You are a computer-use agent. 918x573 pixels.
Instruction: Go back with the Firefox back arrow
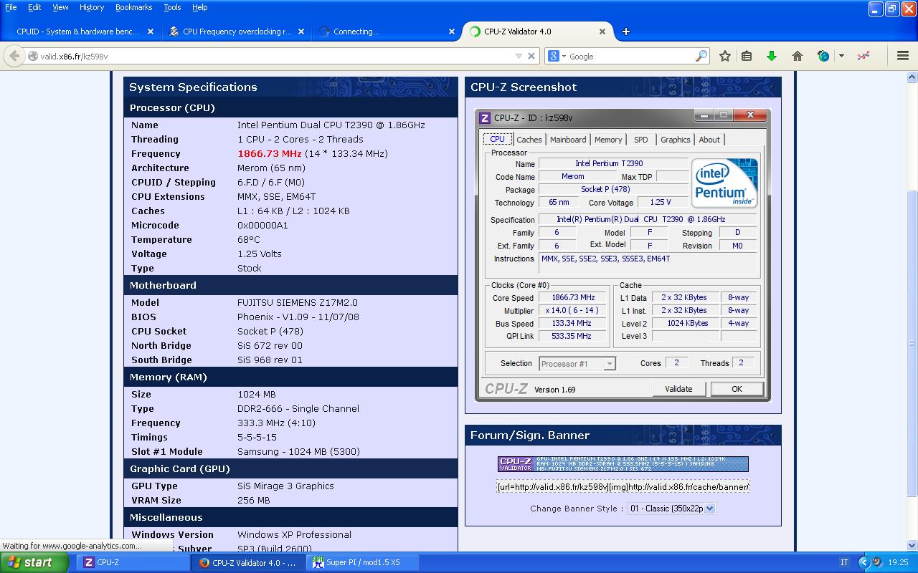tap(14, 56)
